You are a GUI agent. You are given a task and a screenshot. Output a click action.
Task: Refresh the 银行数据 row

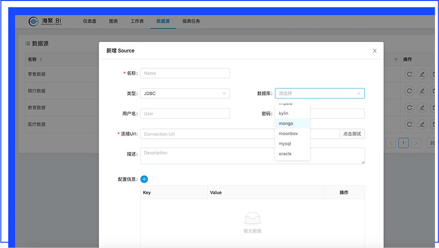[409, 91]
